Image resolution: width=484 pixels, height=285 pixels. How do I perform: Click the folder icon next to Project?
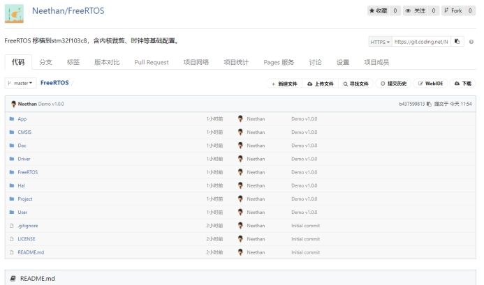click(12, 199)
